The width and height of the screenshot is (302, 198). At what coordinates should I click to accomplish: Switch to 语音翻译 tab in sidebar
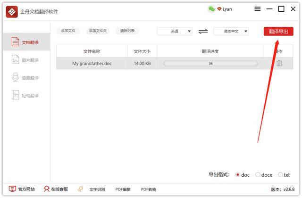(x=26, y=78)
